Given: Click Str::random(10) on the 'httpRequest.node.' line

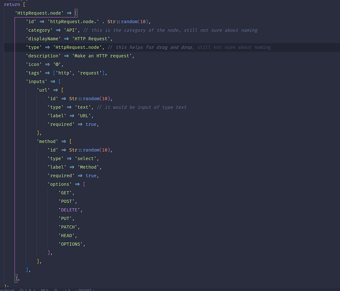Looking at the screenshot, I should [x=128, y=22].
